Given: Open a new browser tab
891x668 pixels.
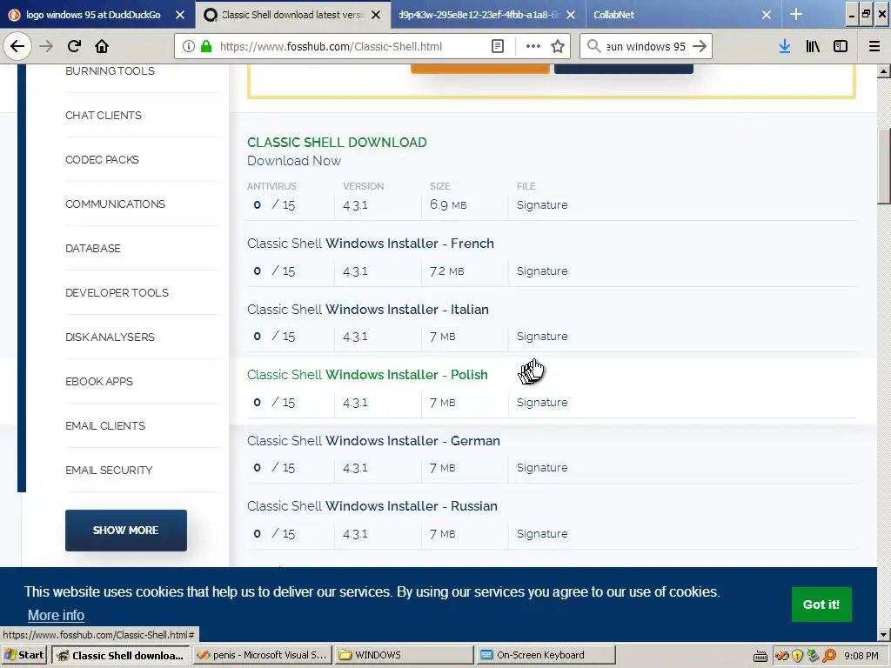Looking at the screenshot, I should click(796, 14).
